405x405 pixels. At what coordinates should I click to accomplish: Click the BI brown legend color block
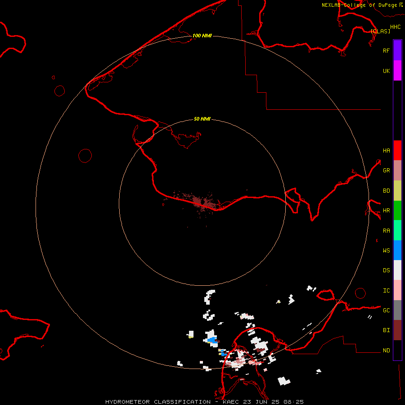pos(397,330)
